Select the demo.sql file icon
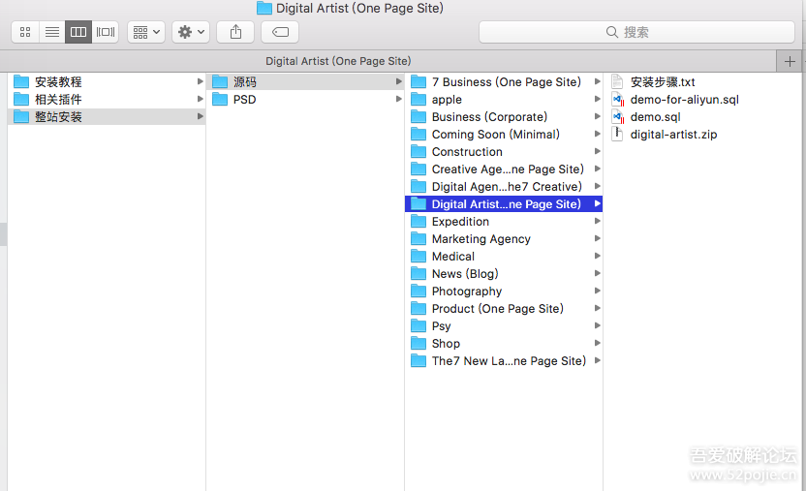The image size is (806, 491). (618, 117)
